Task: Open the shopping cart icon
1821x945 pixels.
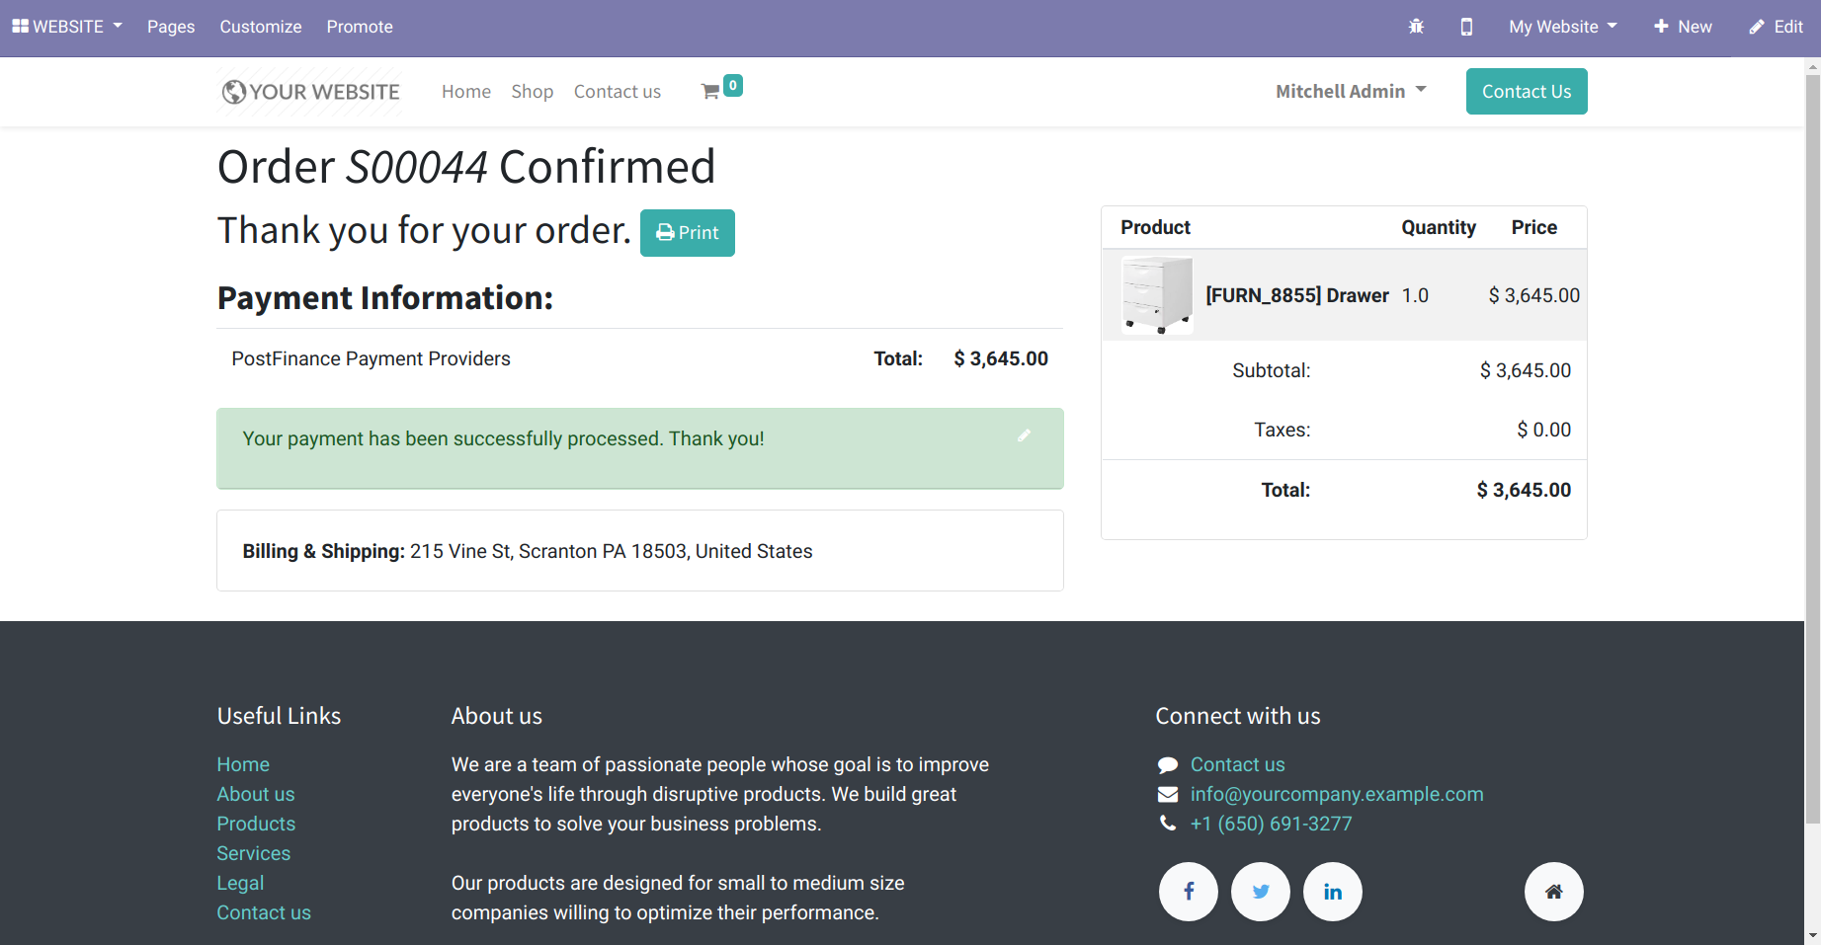Action: (x=710, y=92)
